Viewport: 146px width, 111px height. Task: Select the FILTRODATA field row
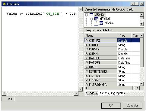tap(112, 85)
